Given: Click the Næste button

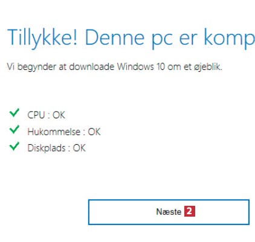Looking at the screenshot, I should (x=169, y=212).
